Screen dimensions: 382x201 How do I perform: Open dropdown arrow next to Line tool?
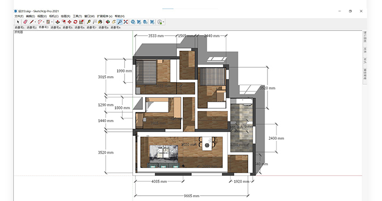click(x=35, y=22)
